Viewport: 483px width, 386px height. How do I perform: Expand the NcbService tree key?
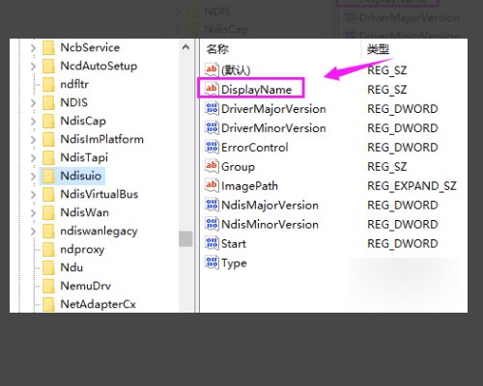pos(33,47)
